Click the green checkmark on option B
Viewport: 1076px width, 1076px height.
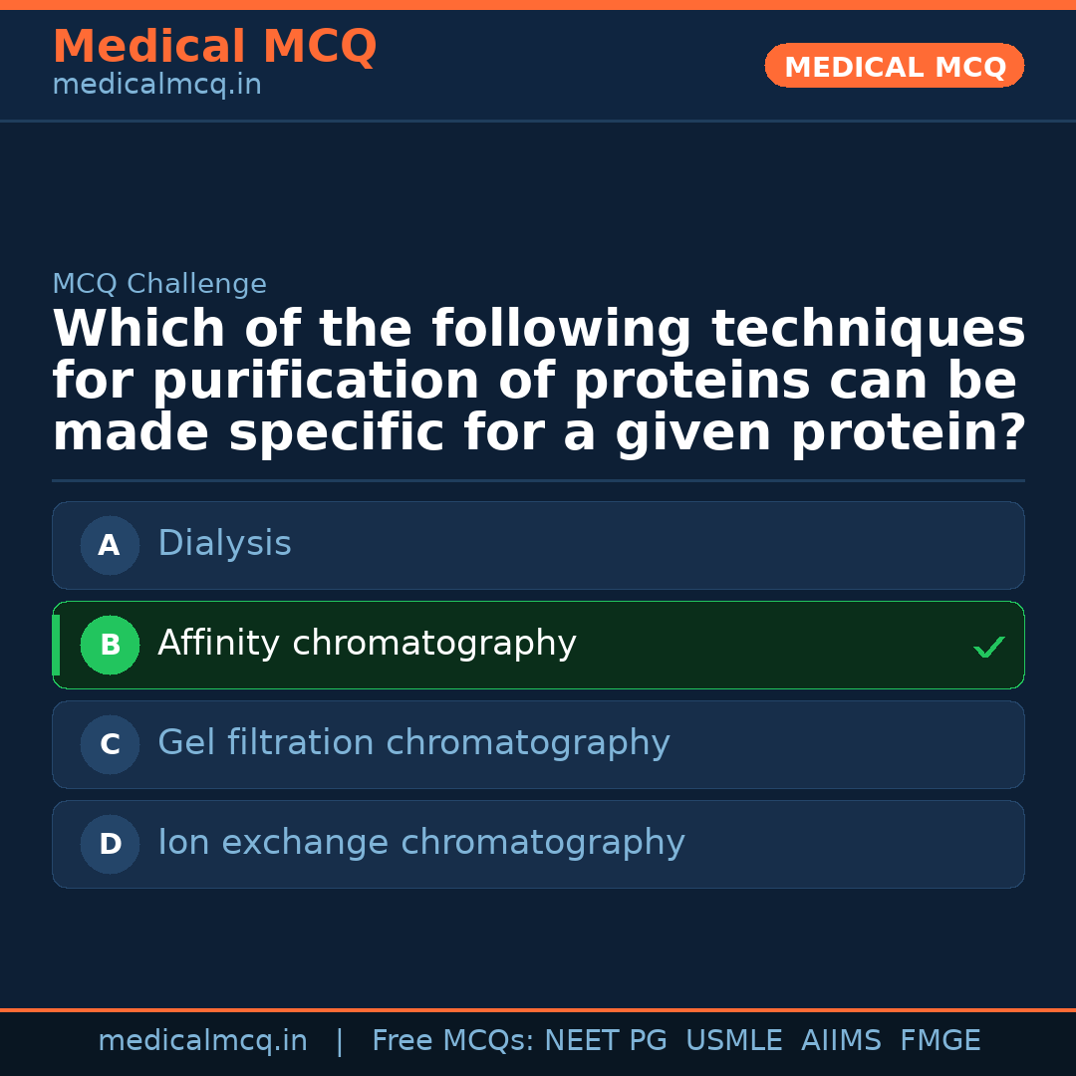click(x=988, y=647)
